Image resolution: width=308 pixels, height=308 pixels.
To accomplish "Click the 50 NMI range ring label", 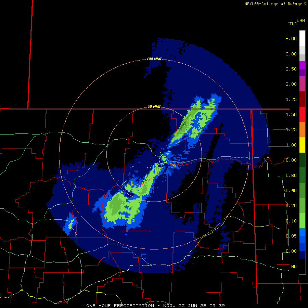I will click(154, 107).
